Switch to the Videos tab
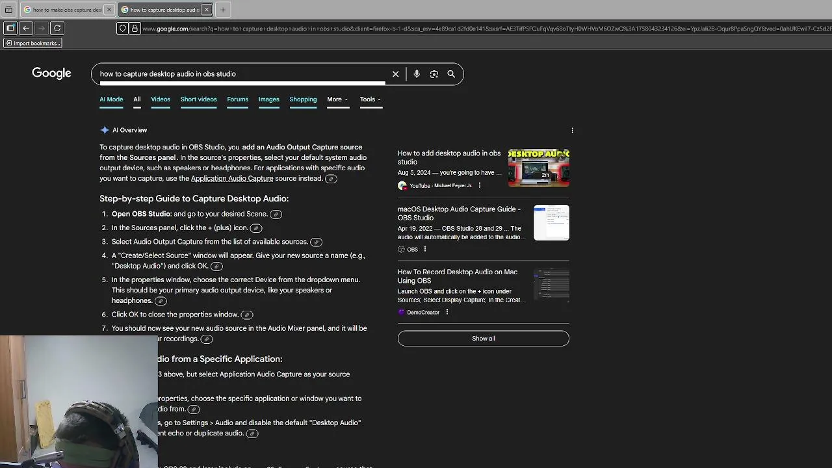This screenshot has width=832, height=468. click(161, 99)
